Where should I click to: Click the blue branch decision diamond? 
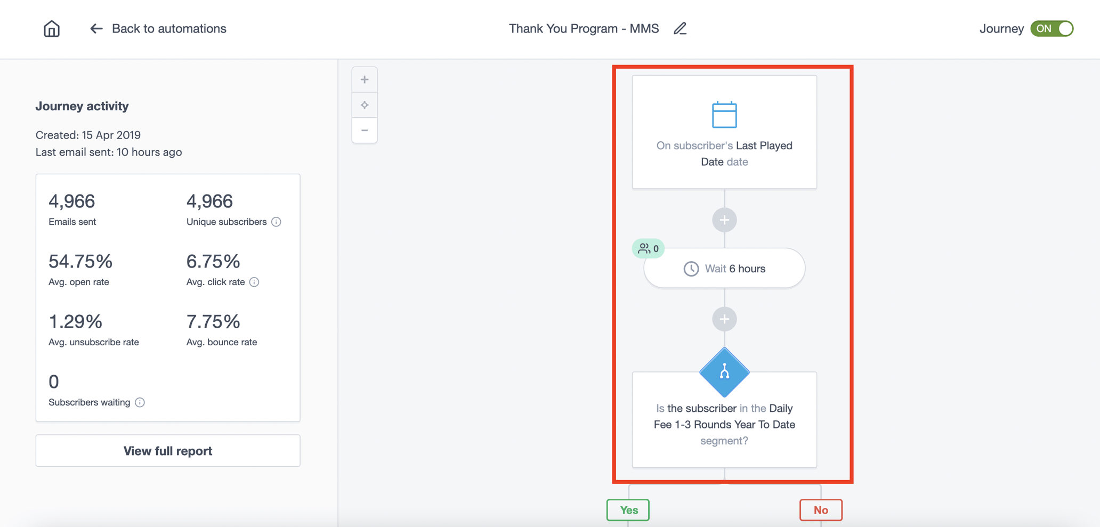(724, 372)
